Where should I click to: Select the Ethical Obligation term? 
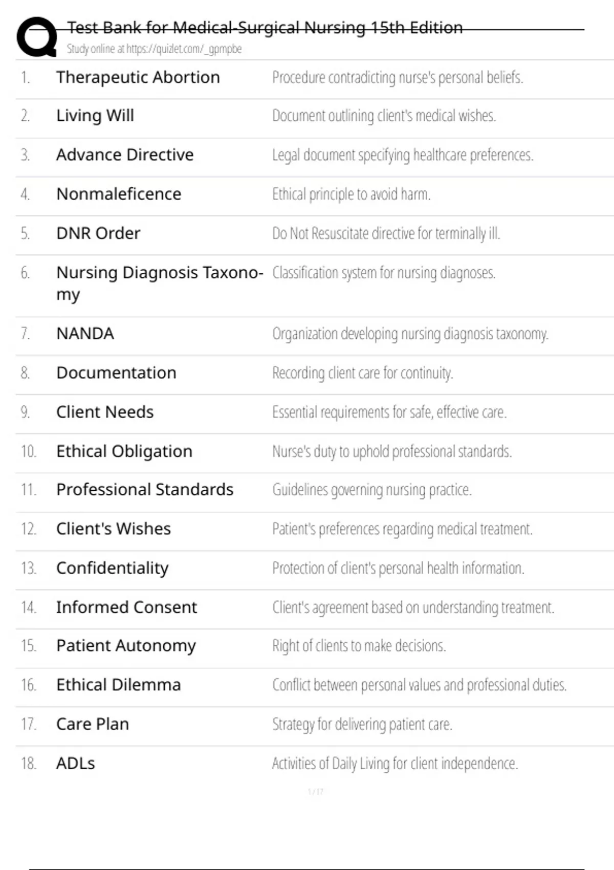pos(124,451)
